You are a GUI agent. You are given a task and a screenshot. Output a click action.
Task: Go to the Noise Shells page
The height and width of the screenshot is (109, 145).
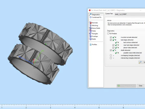click(x=95, y=28)
